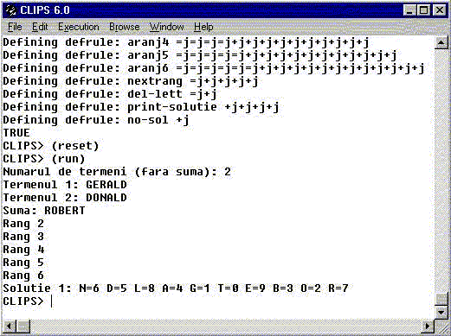Click the 'Rang 4' output line

pos(23,250)
